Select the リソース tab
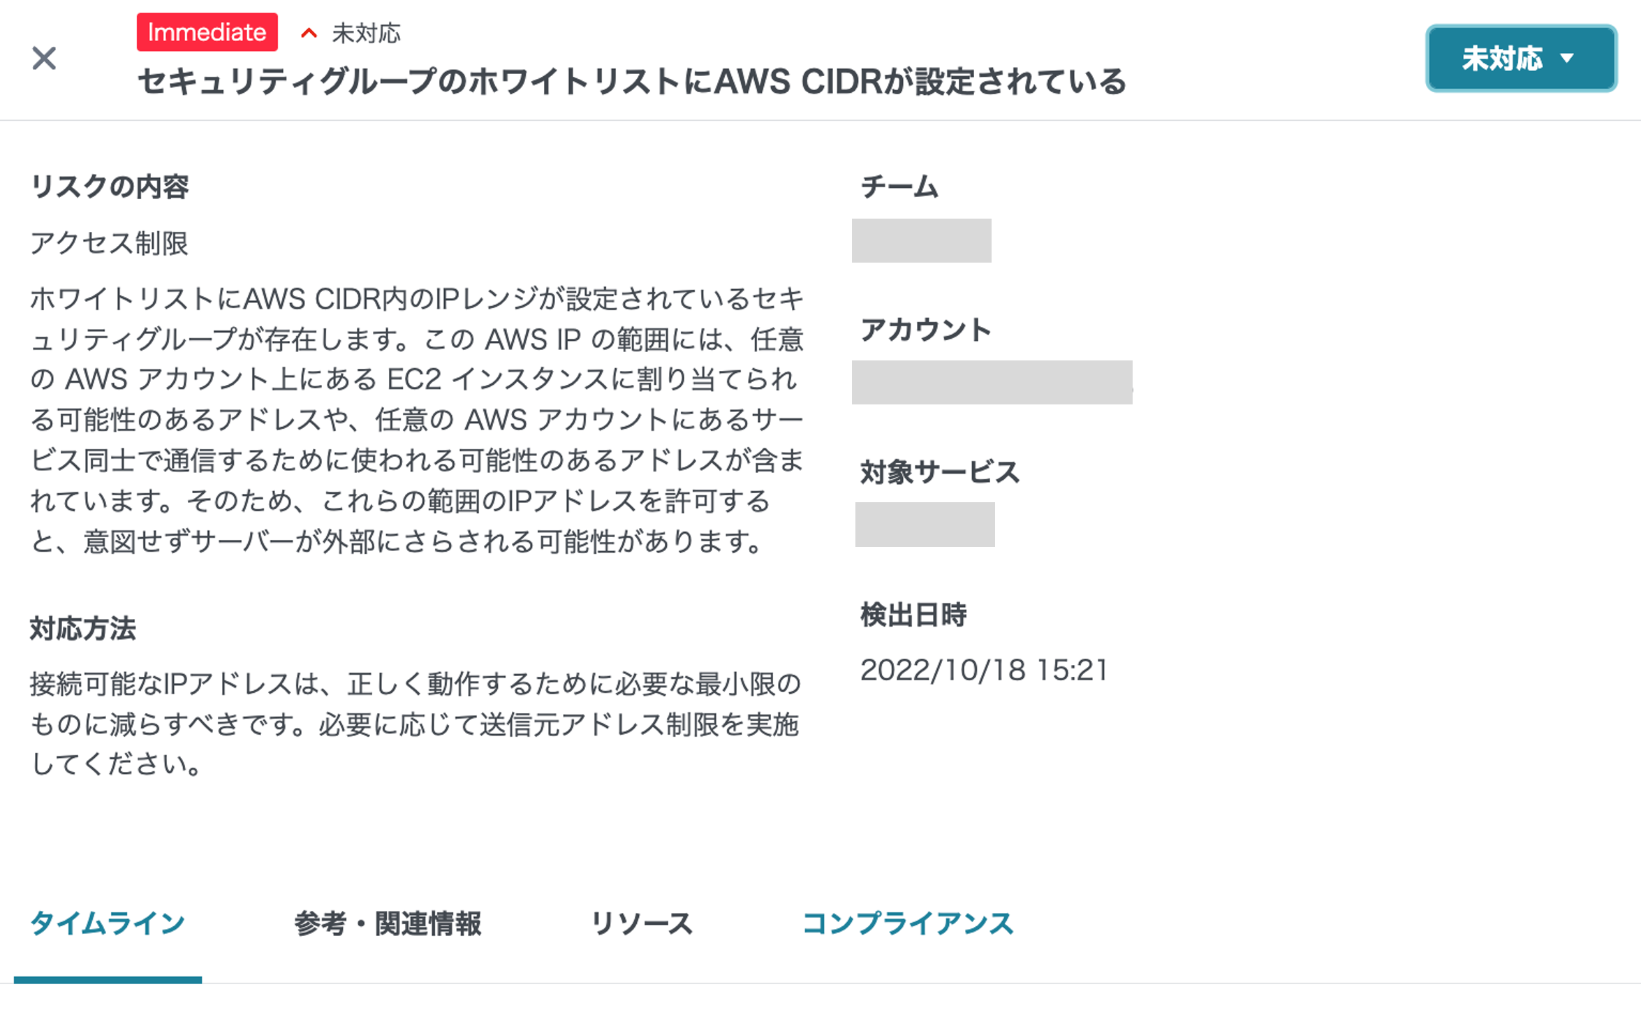 point(642,923)
